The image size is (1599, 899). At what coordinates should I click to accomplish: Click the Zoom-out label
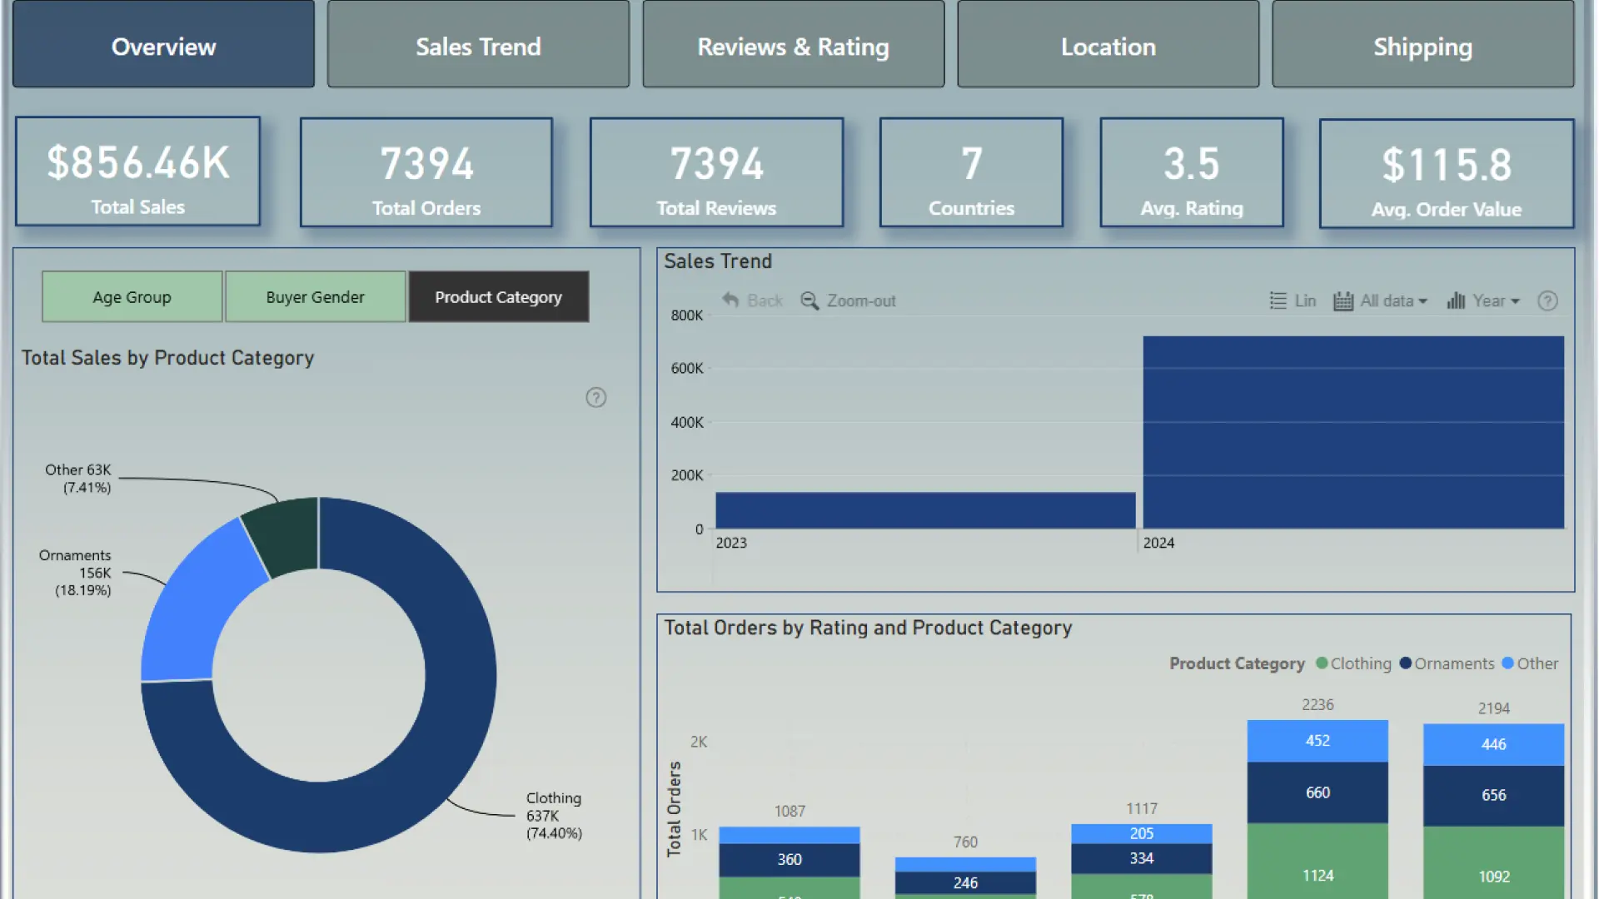pos(861,300)
